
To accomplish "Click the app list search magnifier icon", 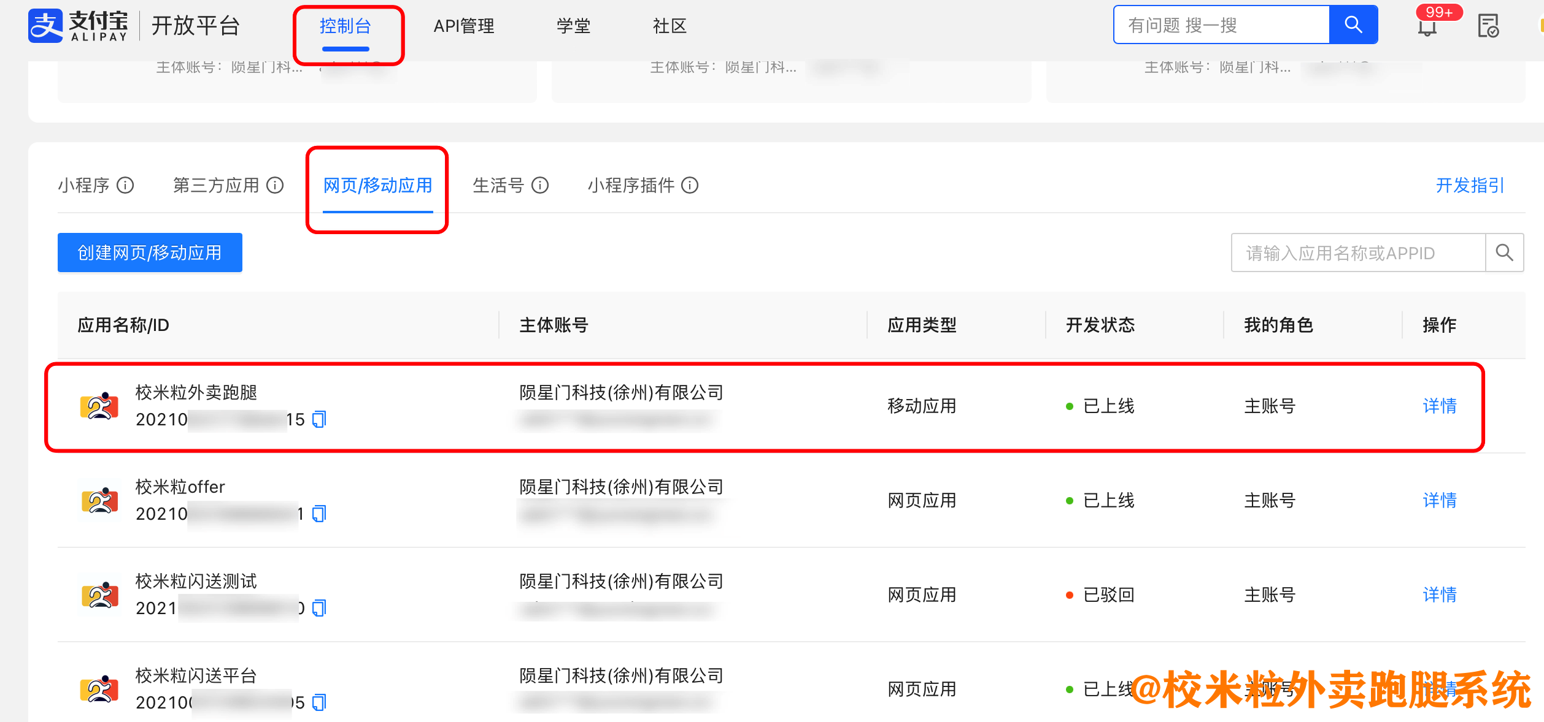I will 1504,253.
